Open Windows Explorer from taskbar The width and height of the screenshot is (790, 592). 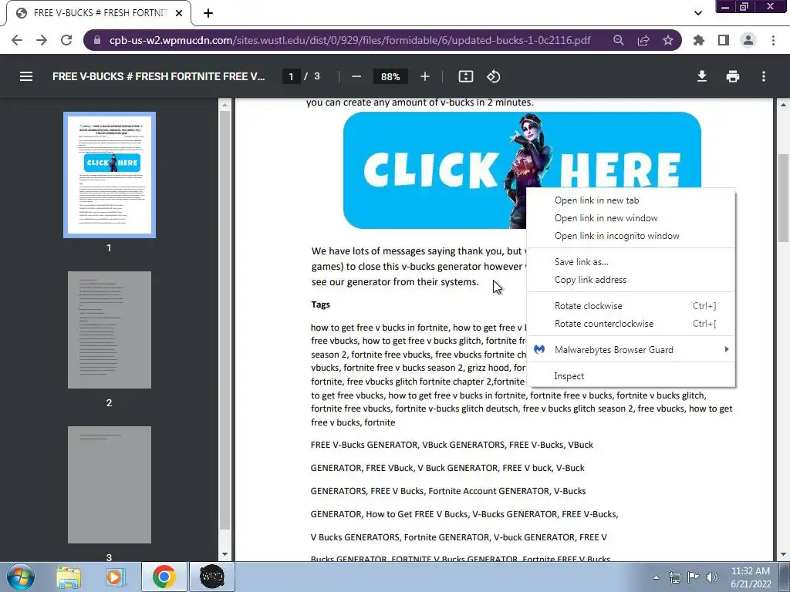click(69, 577)
